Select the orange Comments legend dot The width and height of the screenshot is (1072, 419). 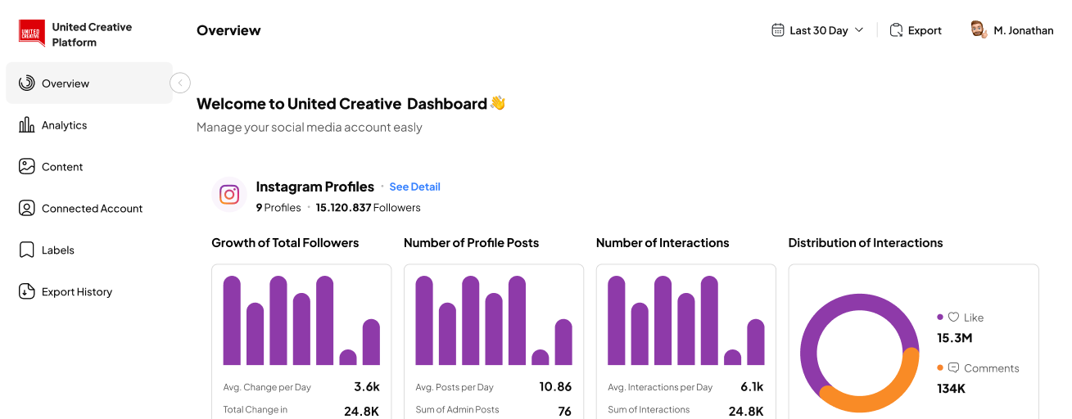pyautogui.click(x=940, y=367)
